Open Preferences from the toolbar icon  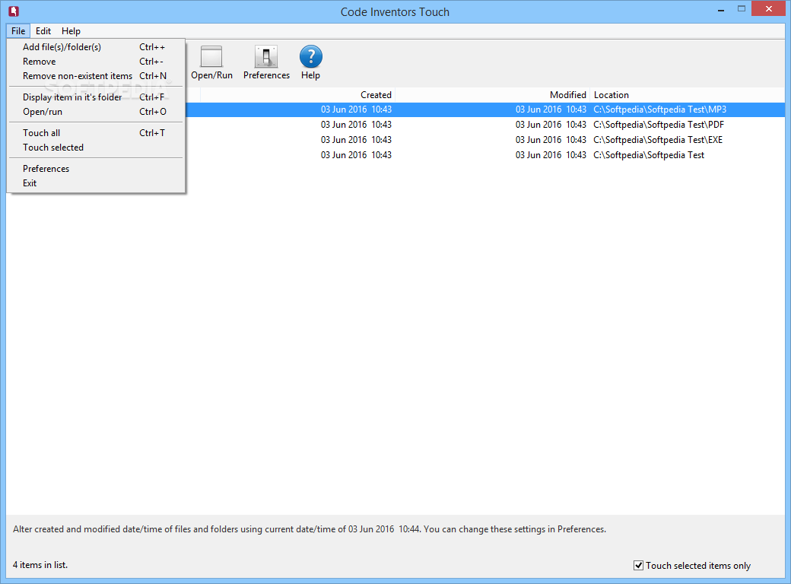266,62
